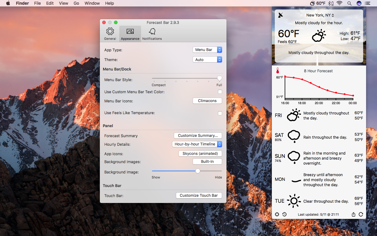Click 'Last updated: 5/11 @ 21:11' text

(318, 214)
